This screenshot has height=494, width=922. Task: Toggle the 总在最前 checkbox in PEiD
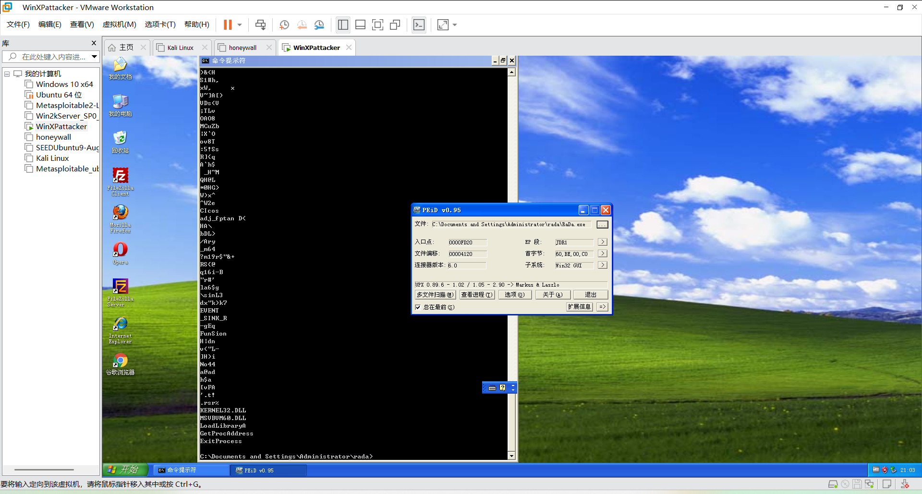[418, 307]
